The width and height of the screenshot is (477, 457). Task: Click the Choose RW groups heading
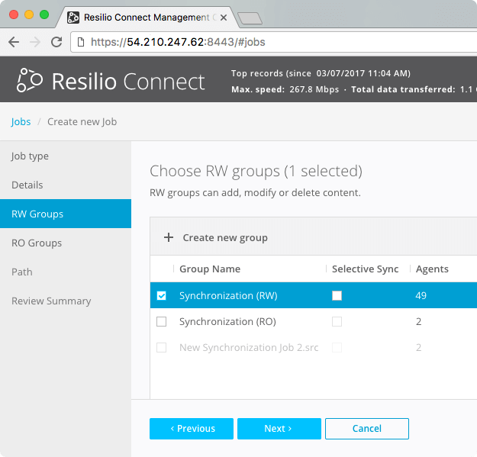tap(256, 171)
